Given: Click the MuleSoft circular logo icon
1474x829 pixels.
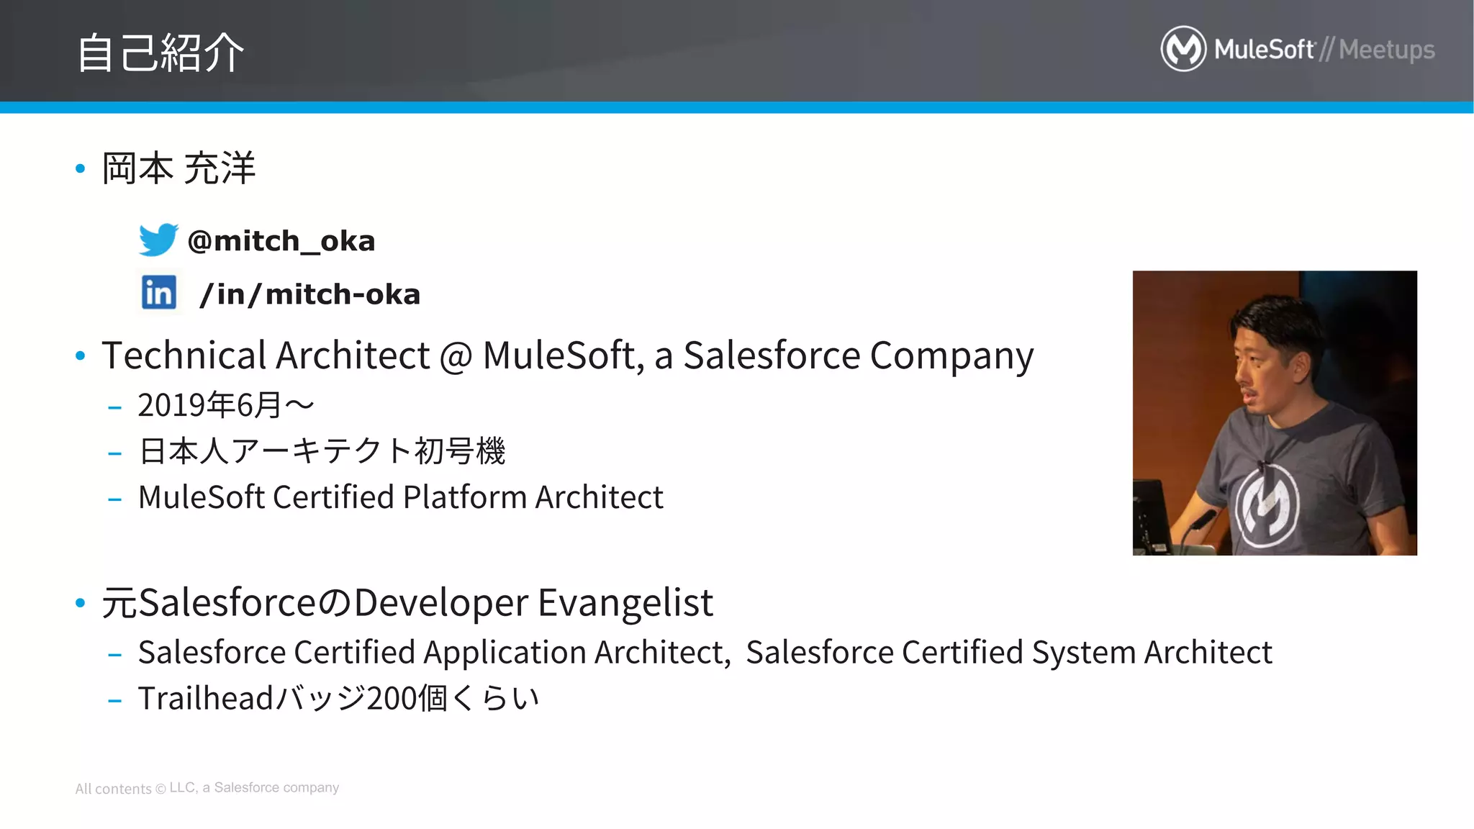Looking at the screenshot, I should [x=1183, y=49].
